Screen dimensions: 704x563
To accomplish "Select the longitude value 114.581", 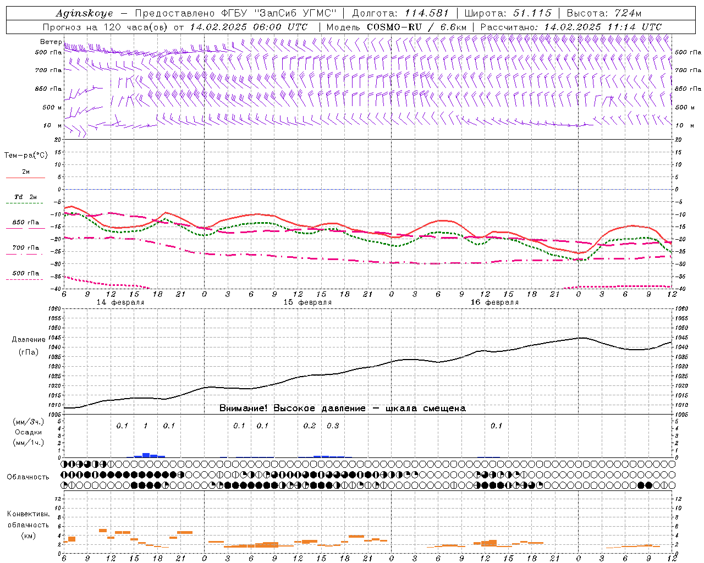I will [426, 13].
